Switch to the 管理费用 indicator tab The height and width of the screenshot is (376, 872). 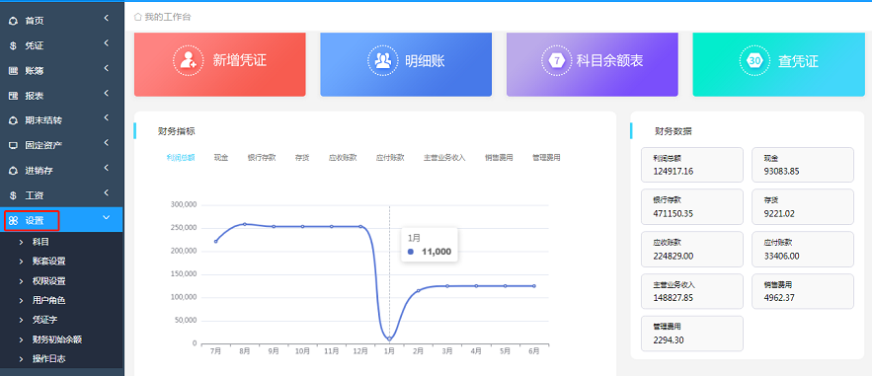[x=546, y=158]
